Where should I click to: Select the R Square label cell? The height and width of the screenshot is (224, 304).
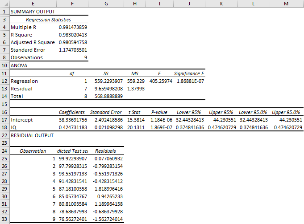(21, 35)
